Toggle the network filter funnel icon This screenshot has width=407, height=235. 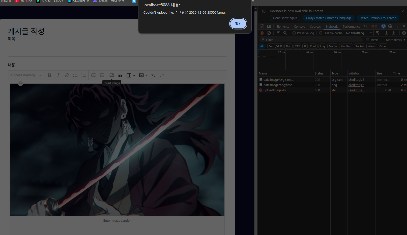pos(278,33)
